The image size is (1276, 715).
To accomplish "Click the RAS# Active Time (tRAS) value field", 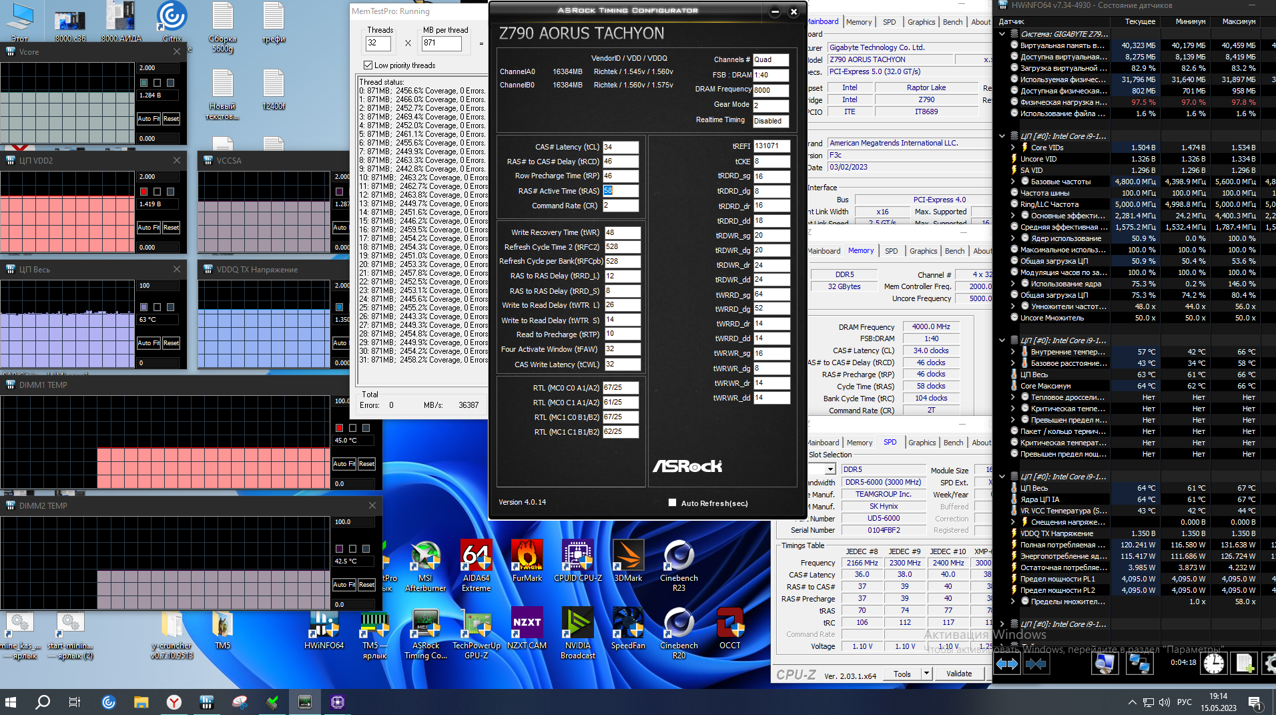I will [x=620, y=191].
